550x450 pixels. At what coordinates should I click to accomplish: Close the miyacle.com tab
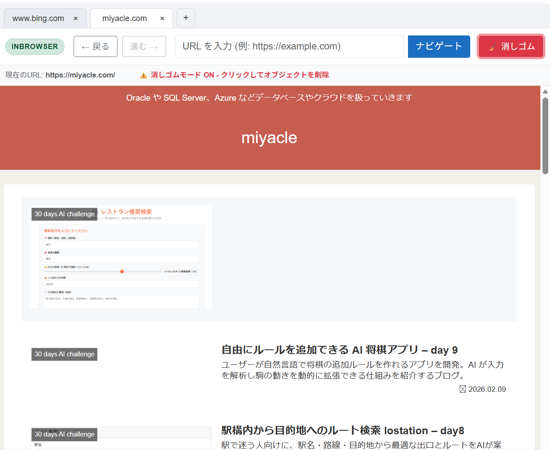pyautogui.click(x=162, y=18)
